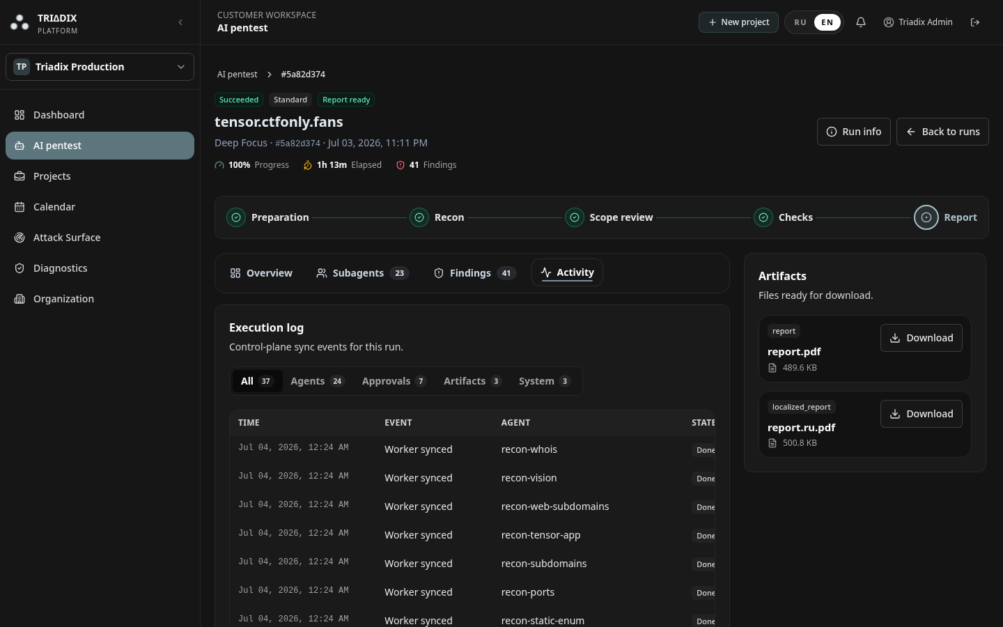Switch to the Activity tab
Screen dimensions: 1003x627
(567, 272)
